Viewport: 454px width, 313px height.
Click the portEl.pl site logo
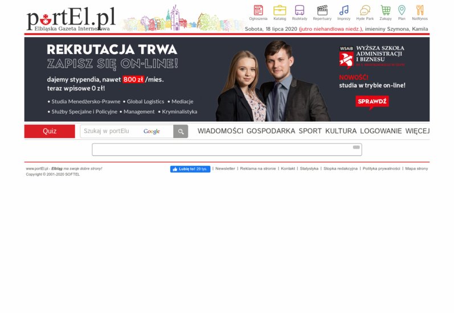(71, 19)
